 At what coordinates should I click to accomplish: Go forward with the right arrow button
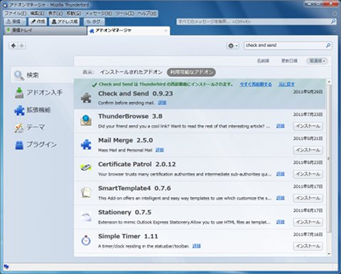pos(21,46)
